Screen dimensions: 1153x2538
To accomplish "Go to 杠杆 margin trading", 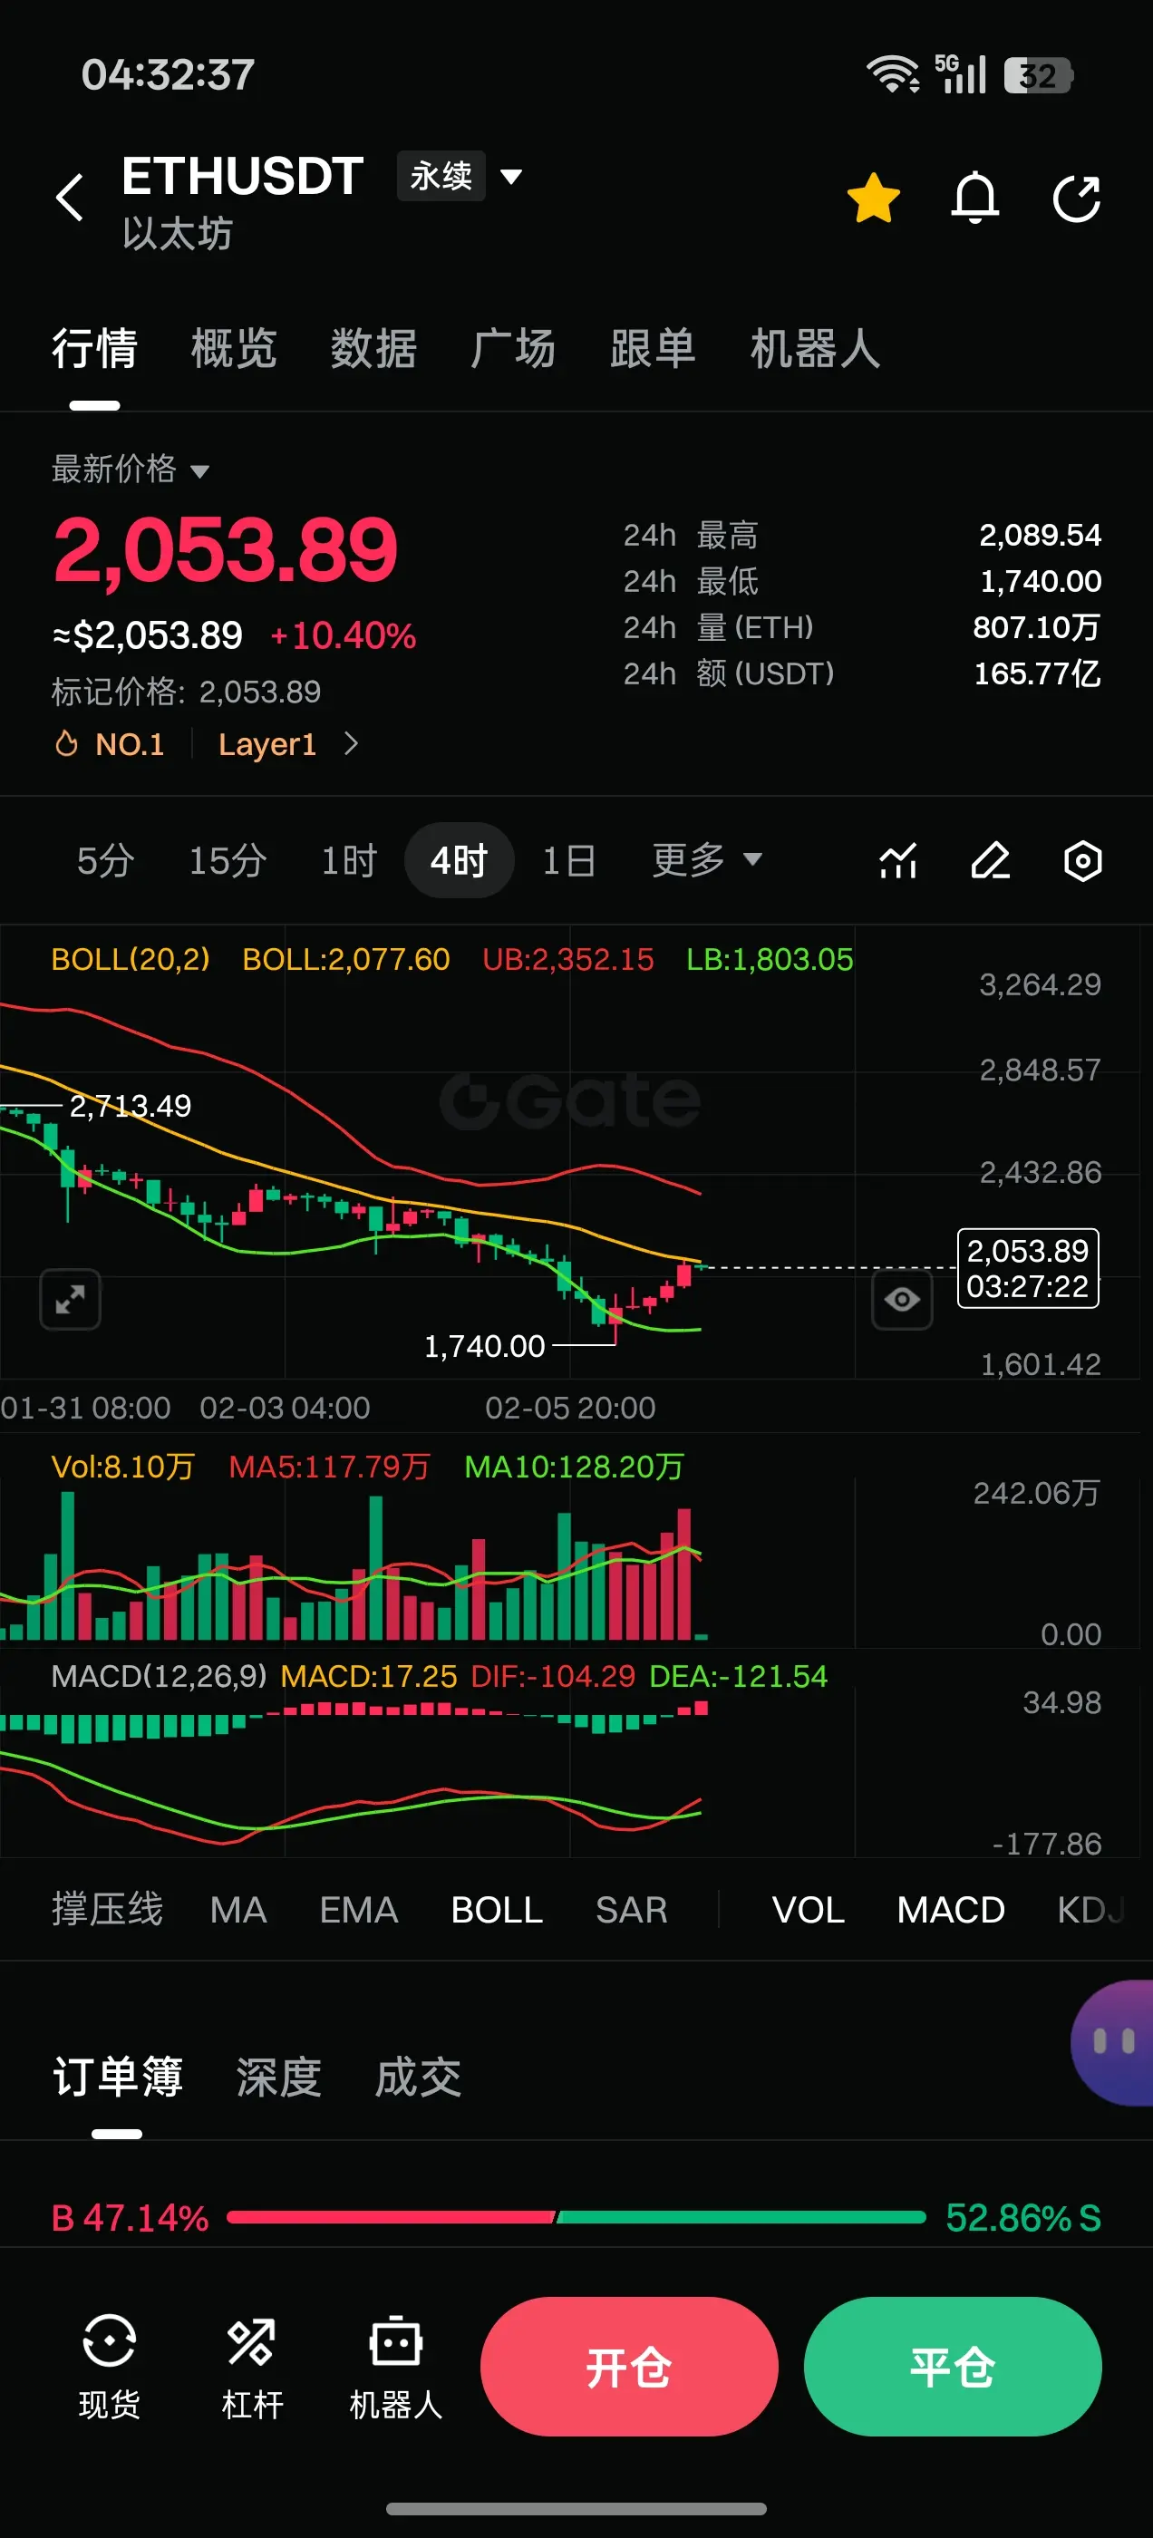I will tap(252, 2367).
